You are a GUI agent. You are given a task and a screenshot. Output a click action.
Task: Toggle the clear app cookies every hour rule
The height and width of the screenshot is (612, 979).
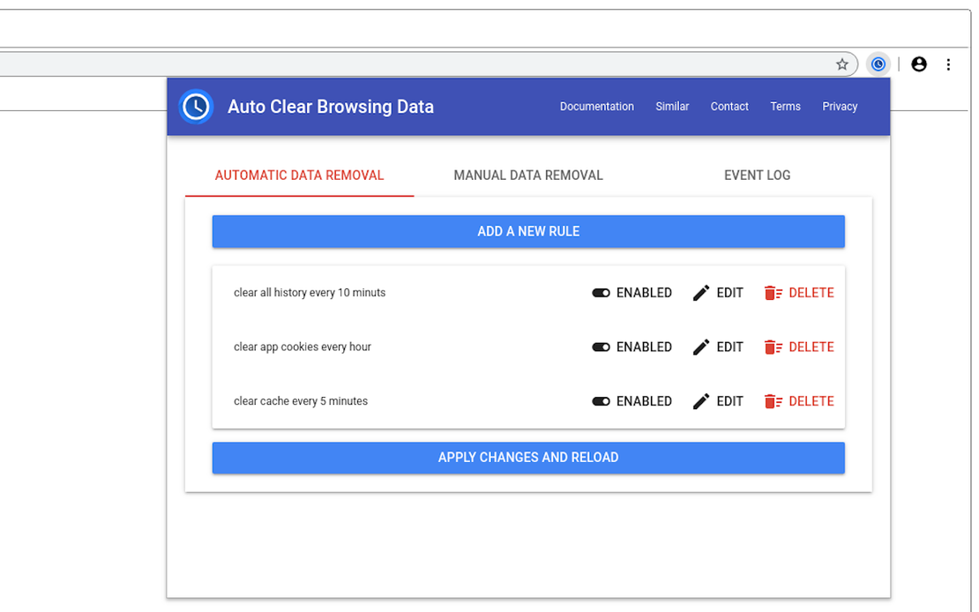[603, 347]
